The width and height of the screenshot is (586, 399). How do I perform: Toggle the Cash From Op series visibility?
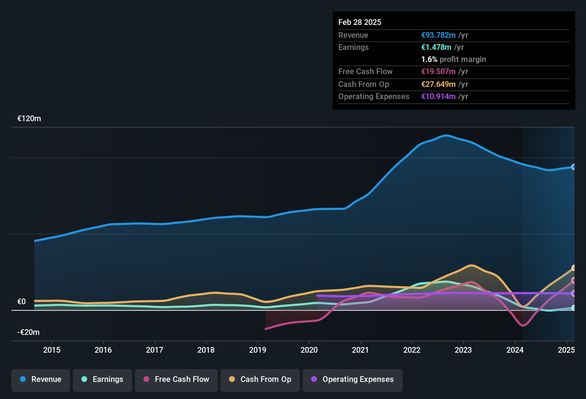click(x=260, y=379)
